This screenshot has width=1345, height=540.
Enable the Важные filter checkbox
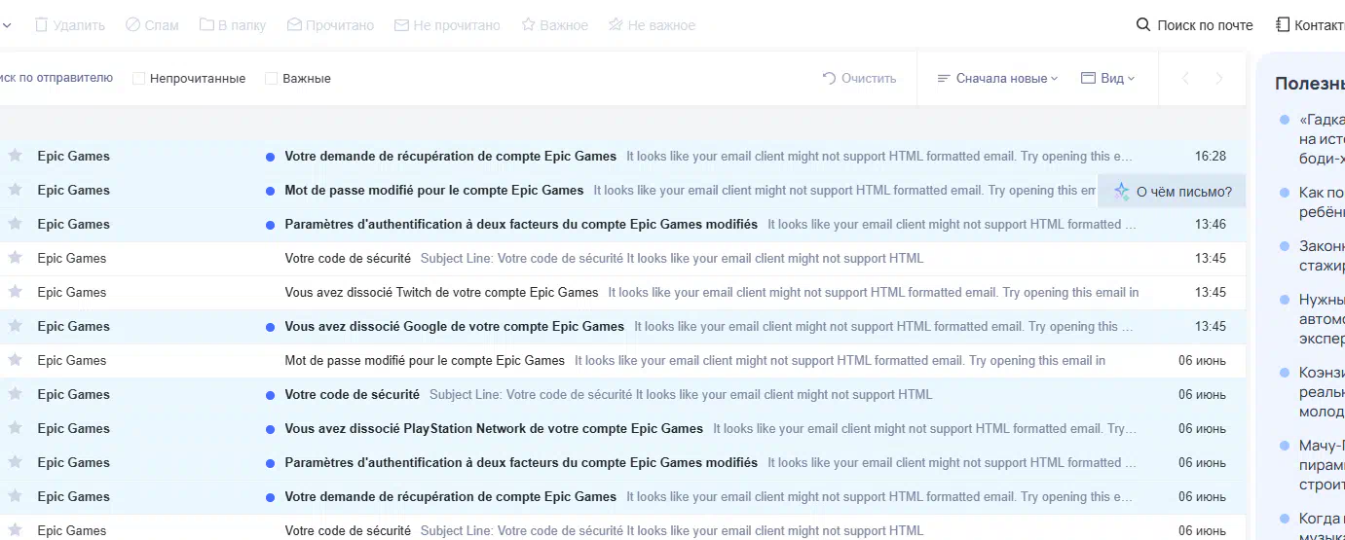[272, 78]
